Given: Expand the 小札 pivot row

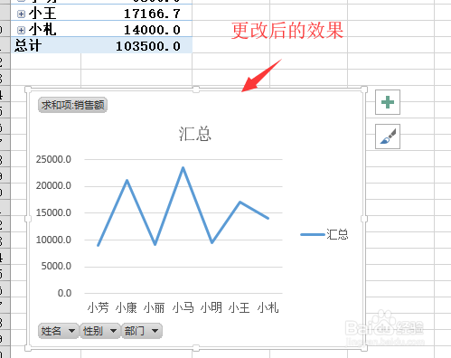Looking at the screenshot, I should click(21, 30).
